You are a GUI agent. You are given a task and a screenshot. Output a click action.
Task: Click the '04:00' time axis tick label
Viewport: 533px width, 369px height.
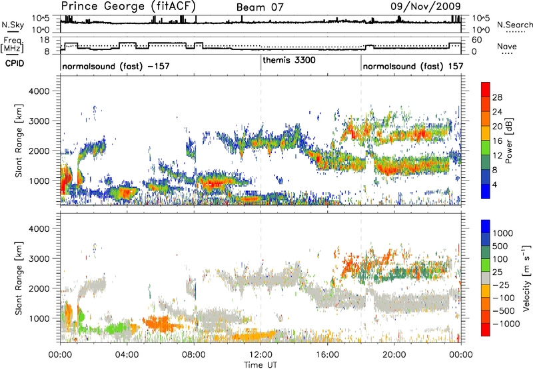click(127, 355)
